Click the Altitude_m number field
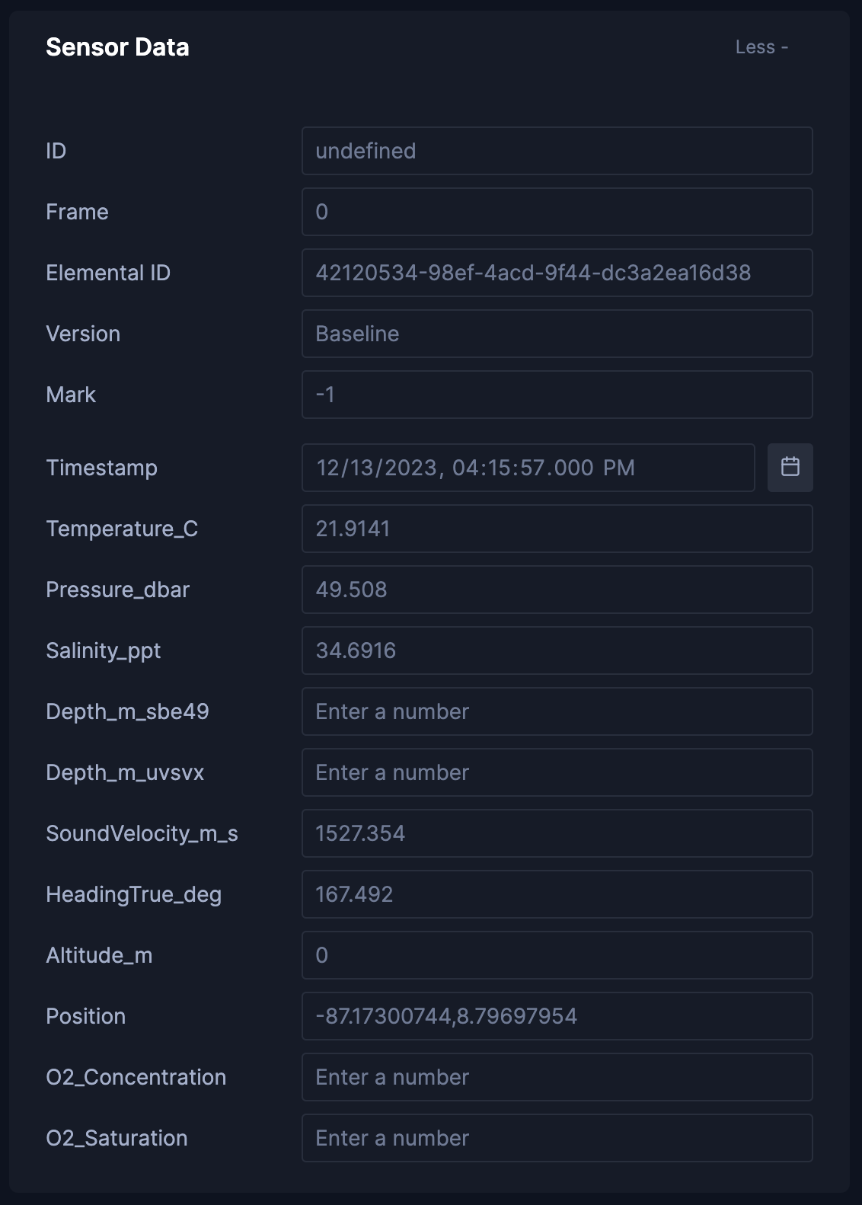Viewport: 862px width, 1205px height. tap(557, 955)
